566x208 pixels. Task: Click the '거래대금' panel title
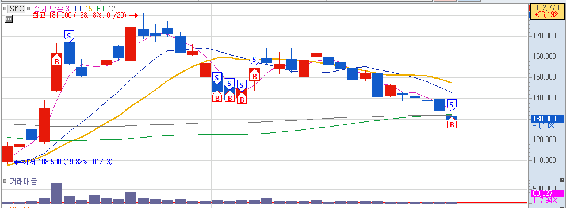click(x=23, y=181)
